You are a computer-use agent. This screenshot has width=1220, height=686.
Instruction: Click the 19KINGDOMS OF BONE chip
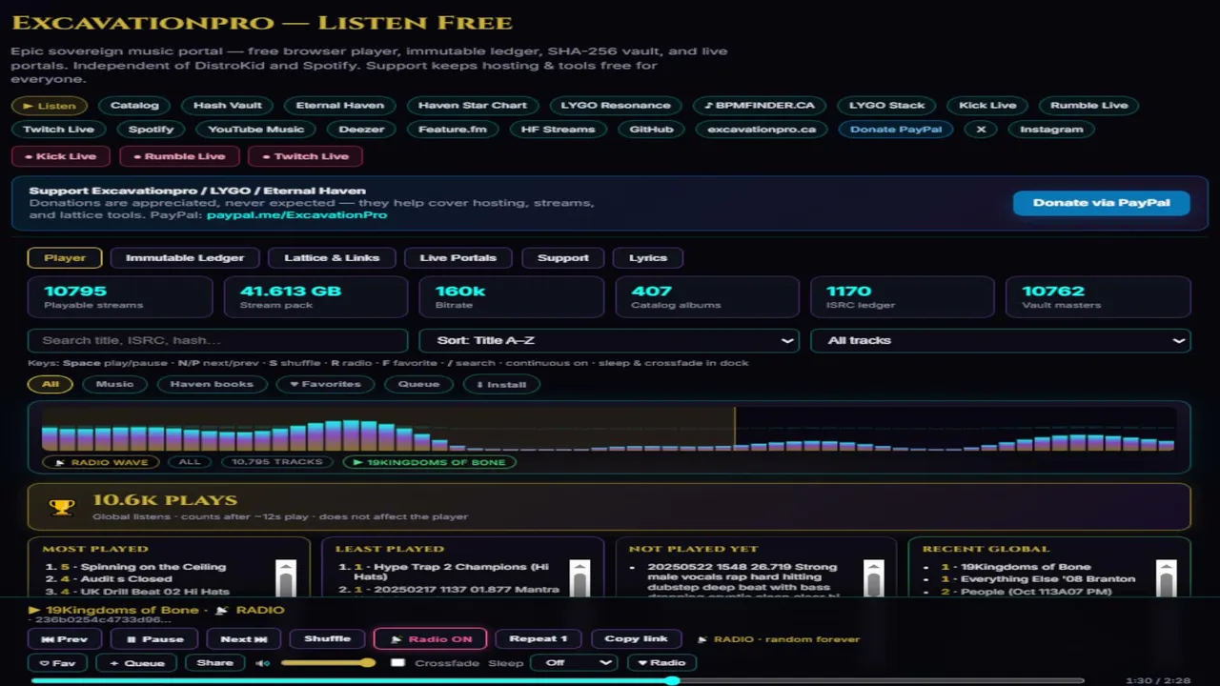(429, 462)
